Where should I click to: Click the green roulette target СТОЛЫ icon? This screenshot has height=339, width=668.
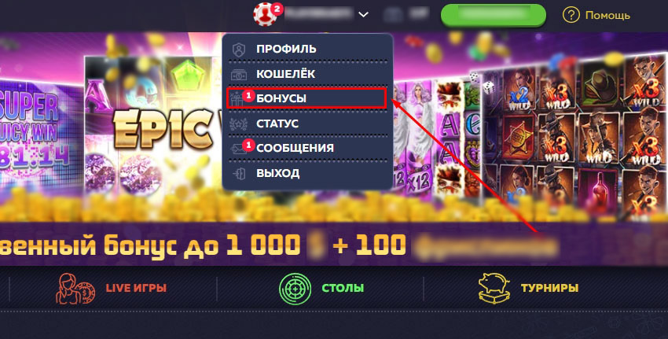[295, 288]
